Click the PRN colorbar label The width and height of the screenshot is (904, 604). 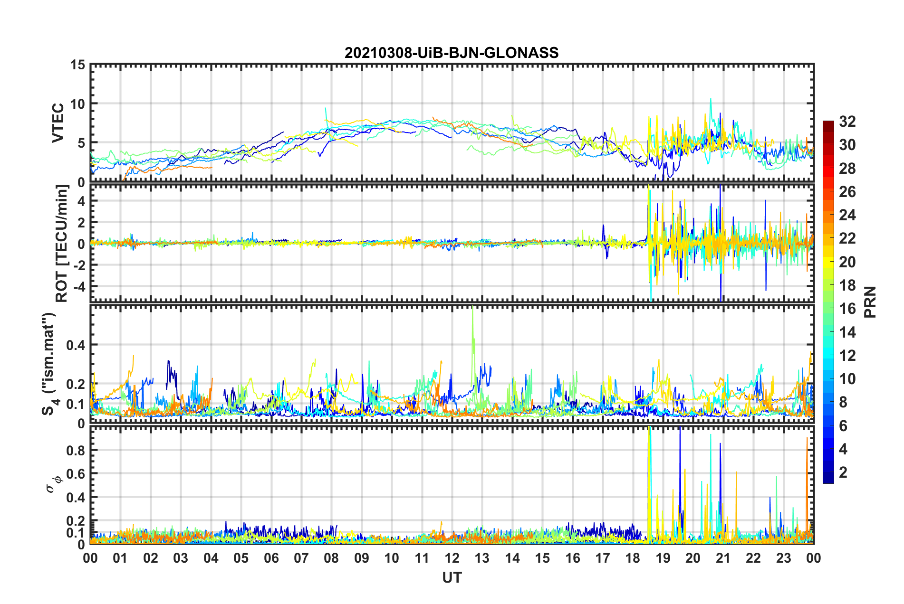pyautogui.click(x=870, y=302)
